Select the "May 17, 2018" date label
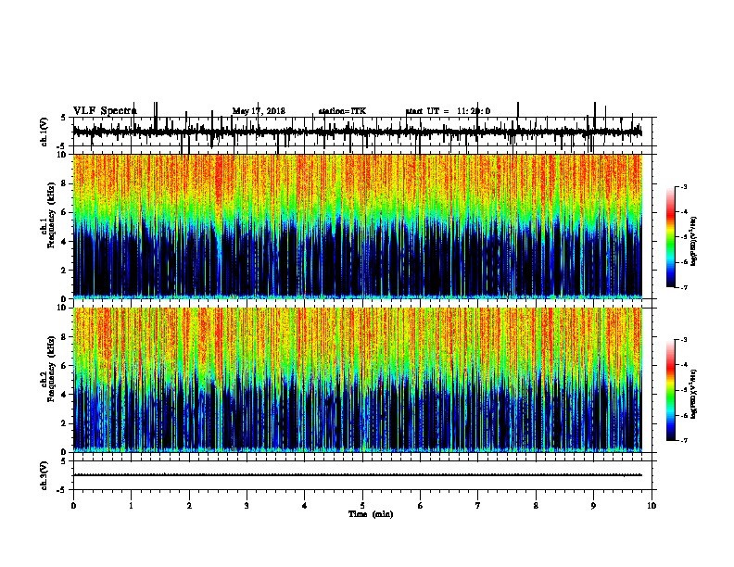Screen dimensions: 734x567 coord(259,111)
